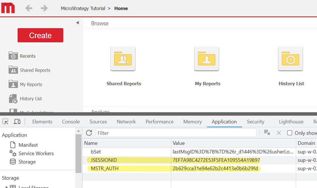Viewport: 317px width, 188px height.
Task: Toggle the device toolbar icon
Action: point(17,121)
